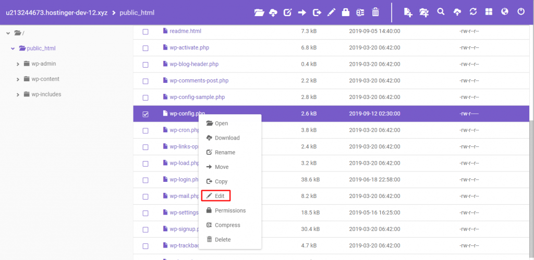The image size is (534, 260).
Task: Click the New Folder toolbar icon
Action: [x=424, y=12]
